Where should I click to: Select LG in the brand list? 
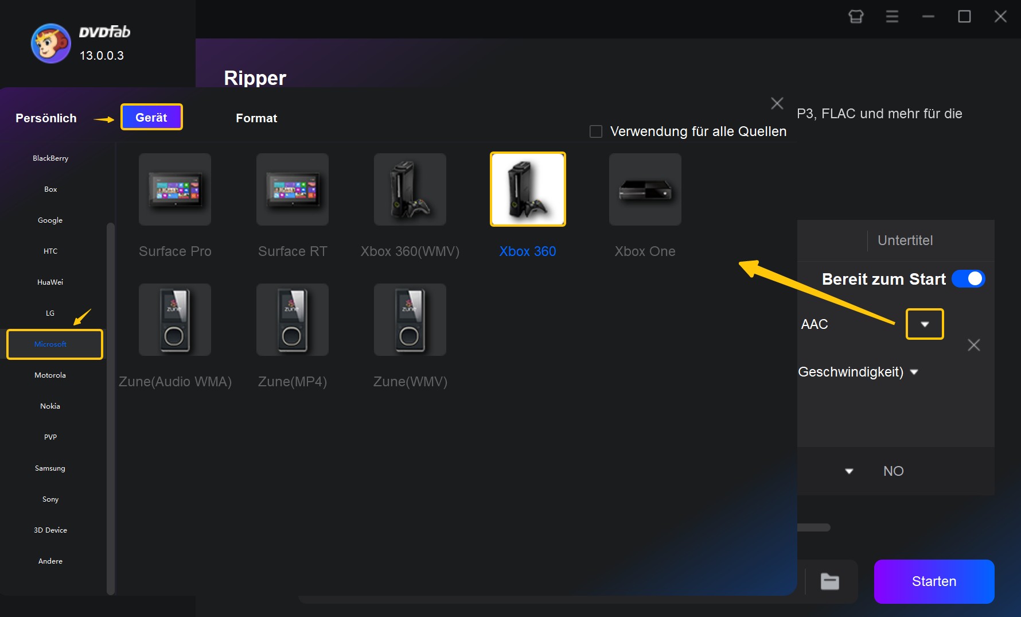click(x=50, y=313)
